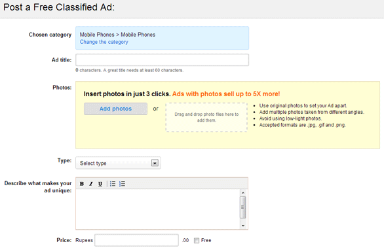This screenshot has height=248, width=384.
Task: Click the orange 'Ads with photos' promo text
Action: point(226,94)
